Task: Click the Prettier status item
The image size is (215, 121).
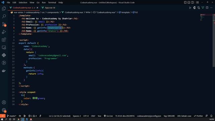Action: click(198, 116)
